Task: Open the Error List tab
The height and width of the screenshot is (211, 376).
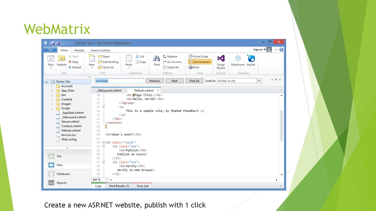Action: coord(143,186)
